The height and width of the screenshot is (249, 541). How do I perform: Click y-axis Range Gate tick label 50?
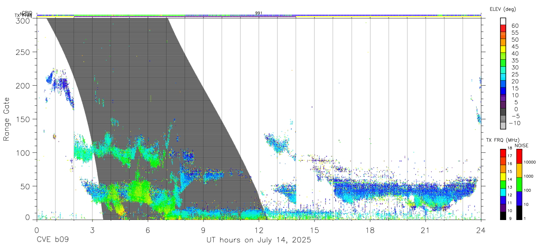click(x=26, y=186)
